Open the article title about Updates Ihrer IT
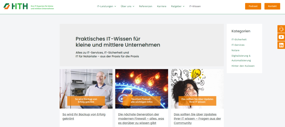Image resolution: width=285 pixels, height=127 pixels. pyautogui.click(x=197, y=118)
